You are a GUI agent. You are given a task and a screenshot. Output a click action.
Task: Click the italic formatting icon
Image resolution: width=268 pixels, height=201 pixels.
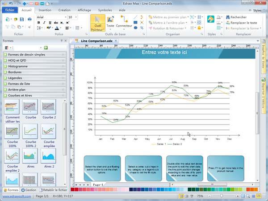point(44,22)
